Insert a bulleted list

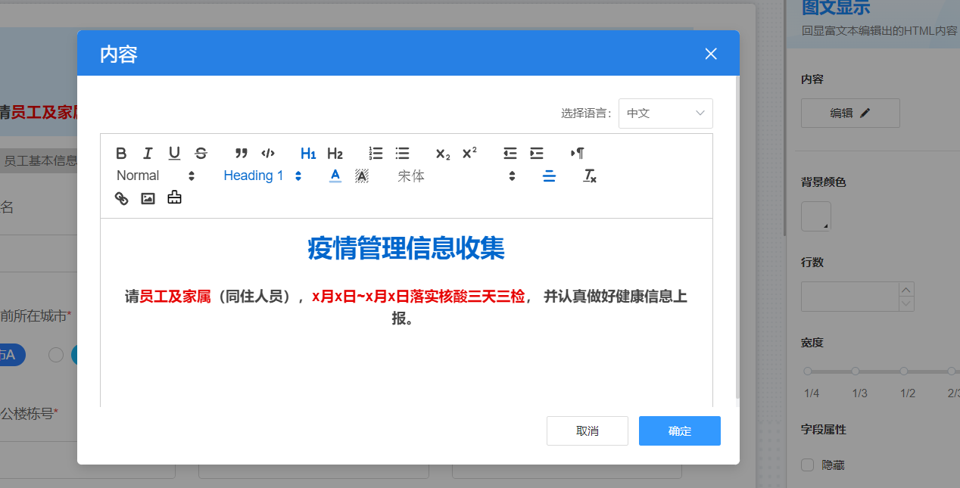pos(402,154)
